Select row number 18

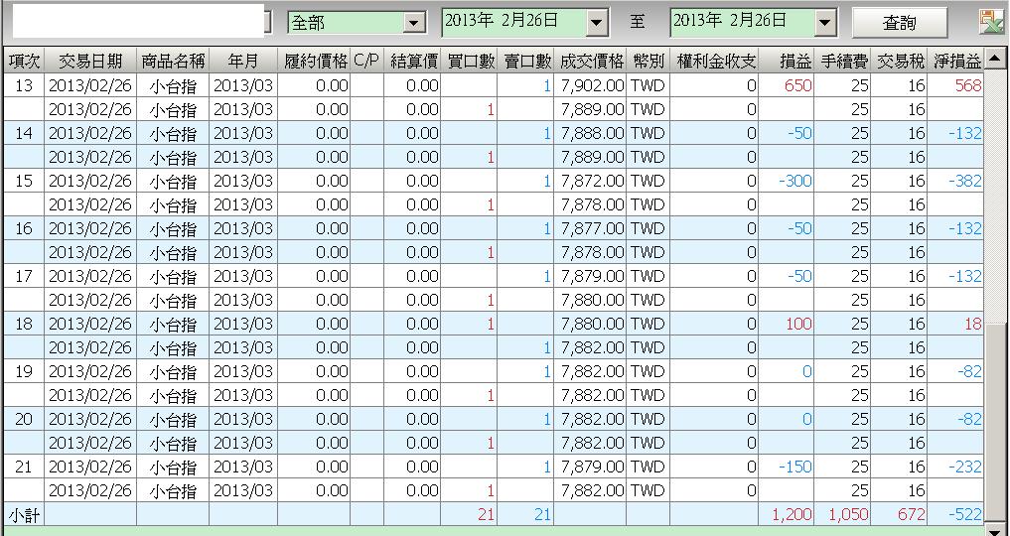tap(24, 324)
